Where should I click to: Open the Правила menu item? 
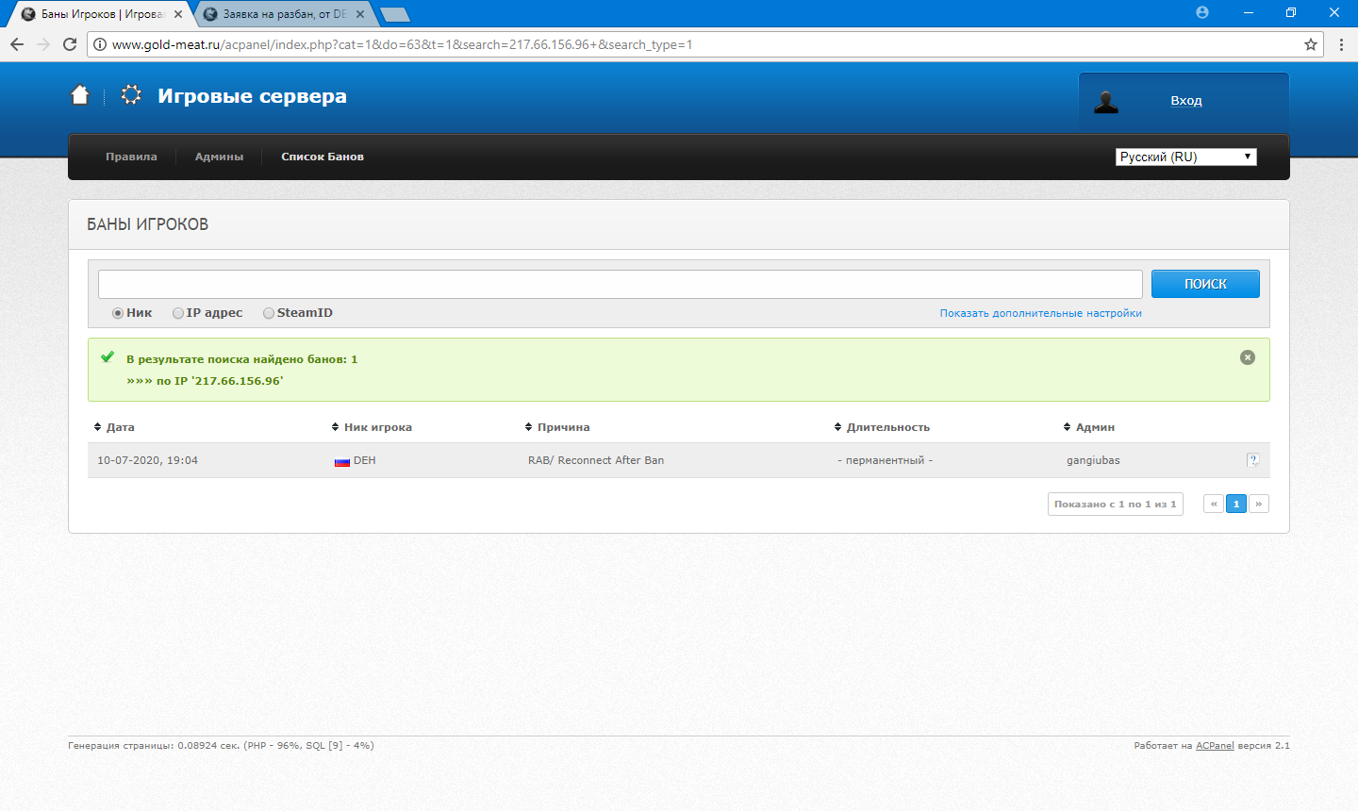point(131,157)
